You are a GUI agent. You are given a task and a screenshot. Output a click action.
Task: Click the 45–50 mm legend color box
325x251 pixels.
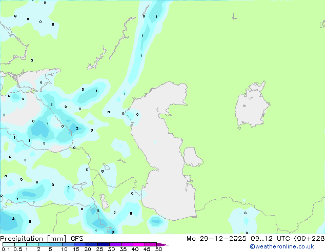click(x=151, y=244)
